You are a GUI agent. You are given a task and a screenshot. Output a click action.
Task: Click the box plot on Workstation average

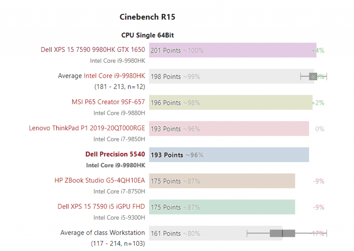coord(282,233)
